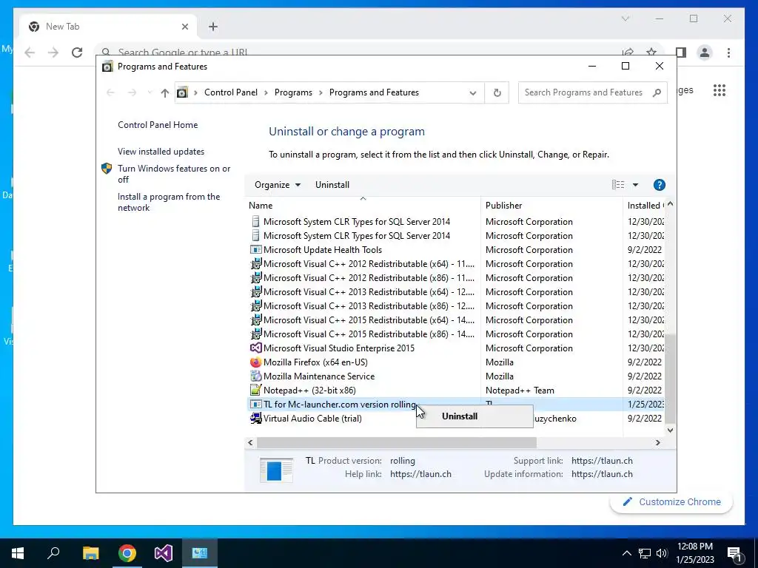
Task: Sort by the Publisher column header
Action: (x=552, y=206)
